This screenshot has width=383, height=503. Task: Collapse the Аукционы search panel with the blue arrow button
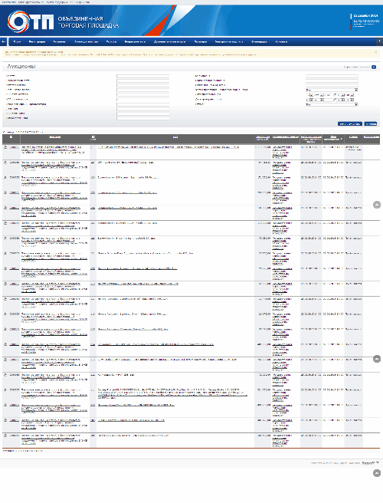pyautogui.click(x=374, y=67)
